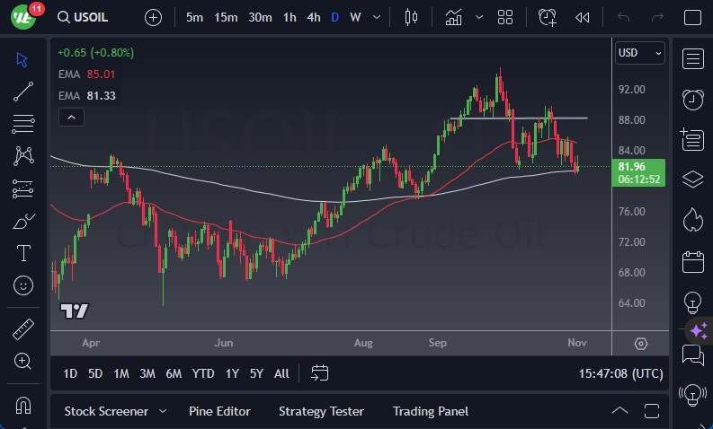Select the ruler measure tool
Image resolution: width=713 pixels, height=429 pixels.
click(23, 329)
